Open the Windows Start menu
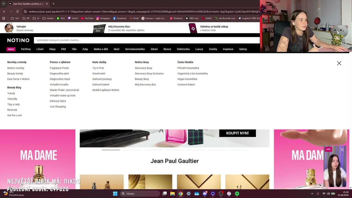 tap(115, 194)
